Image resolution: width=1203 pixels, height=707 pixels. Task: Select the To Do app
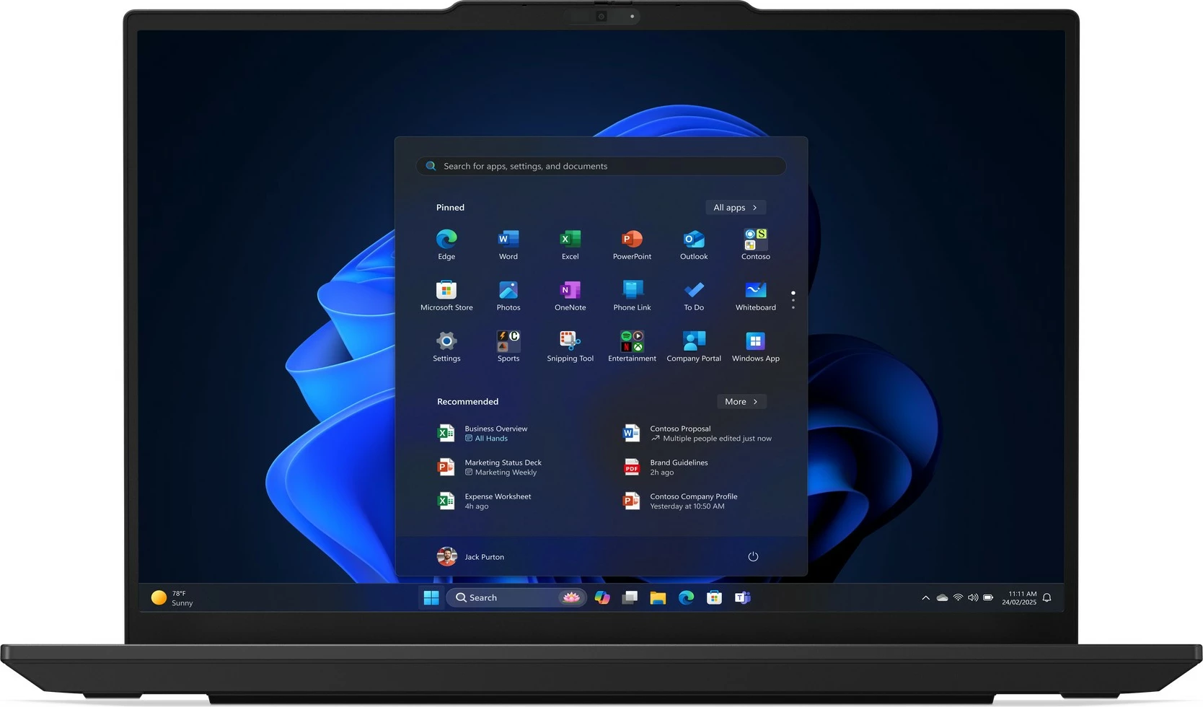pyautogui.click(x=693, y=294)
